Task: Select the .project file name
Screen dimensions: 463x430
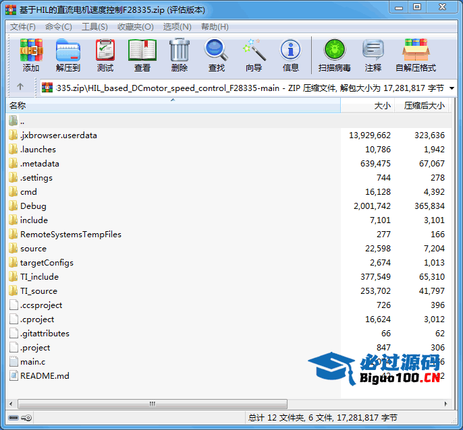Action: click(x=35, y=348)
